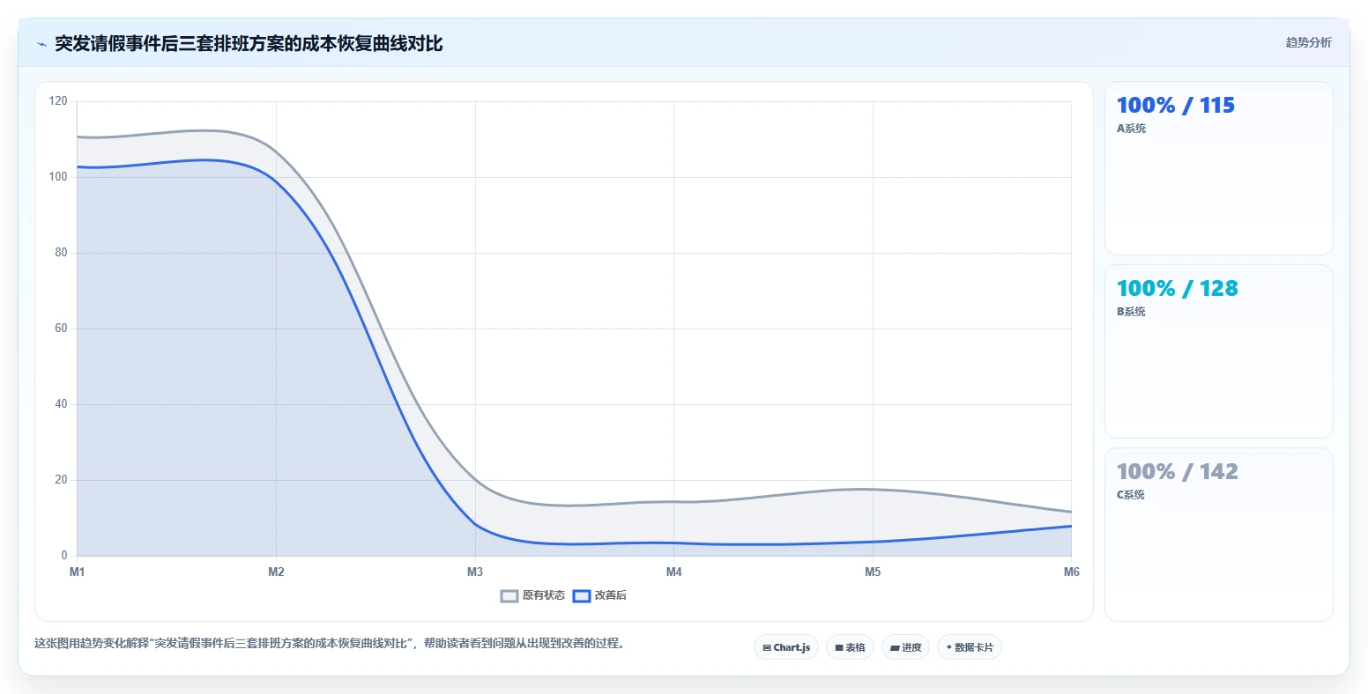The width and height of the screenshot is (1368, 694).
Task: Click the 进度 tag
Action: [x=905, y=647]
